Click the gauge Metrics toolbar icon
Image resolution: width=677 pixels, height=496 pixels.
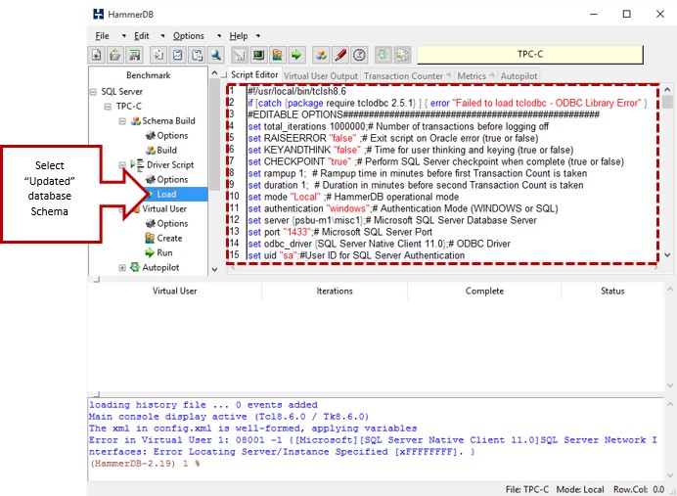pos(359,55)
